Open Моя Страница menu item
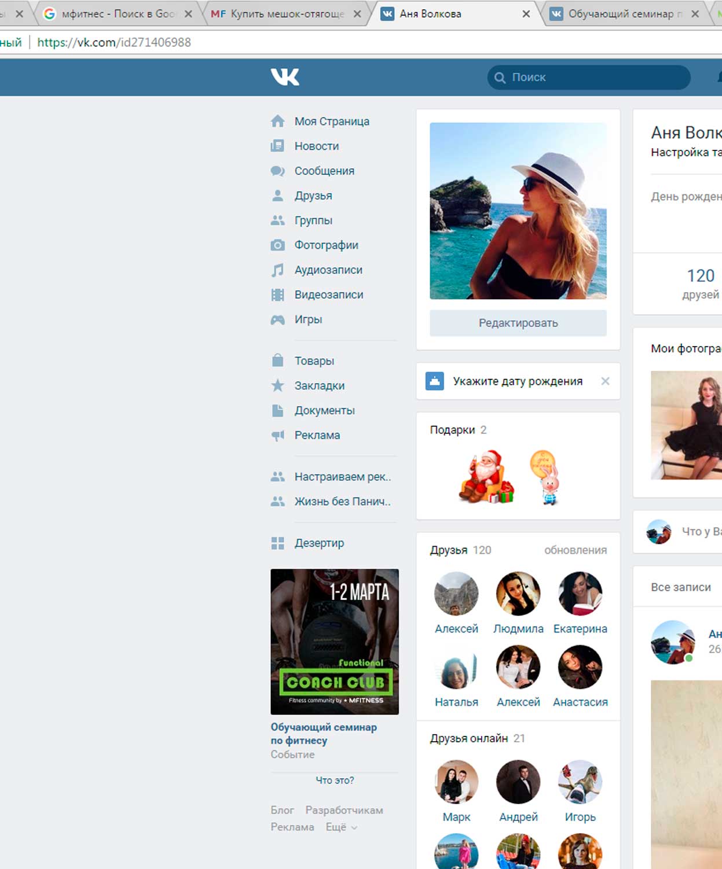 click(x=332, y=121)
